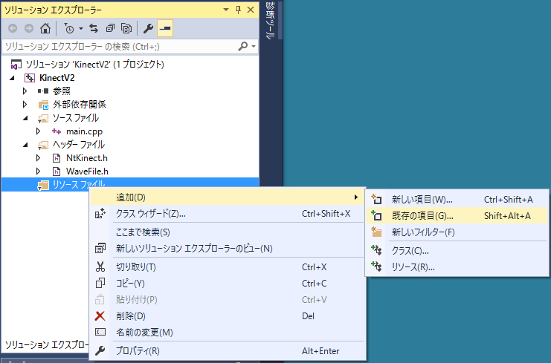The height and width of the screenshot is (363, 551).
Task: Open the Solution Explorer window options dropdown
Action: coord(226,10)
